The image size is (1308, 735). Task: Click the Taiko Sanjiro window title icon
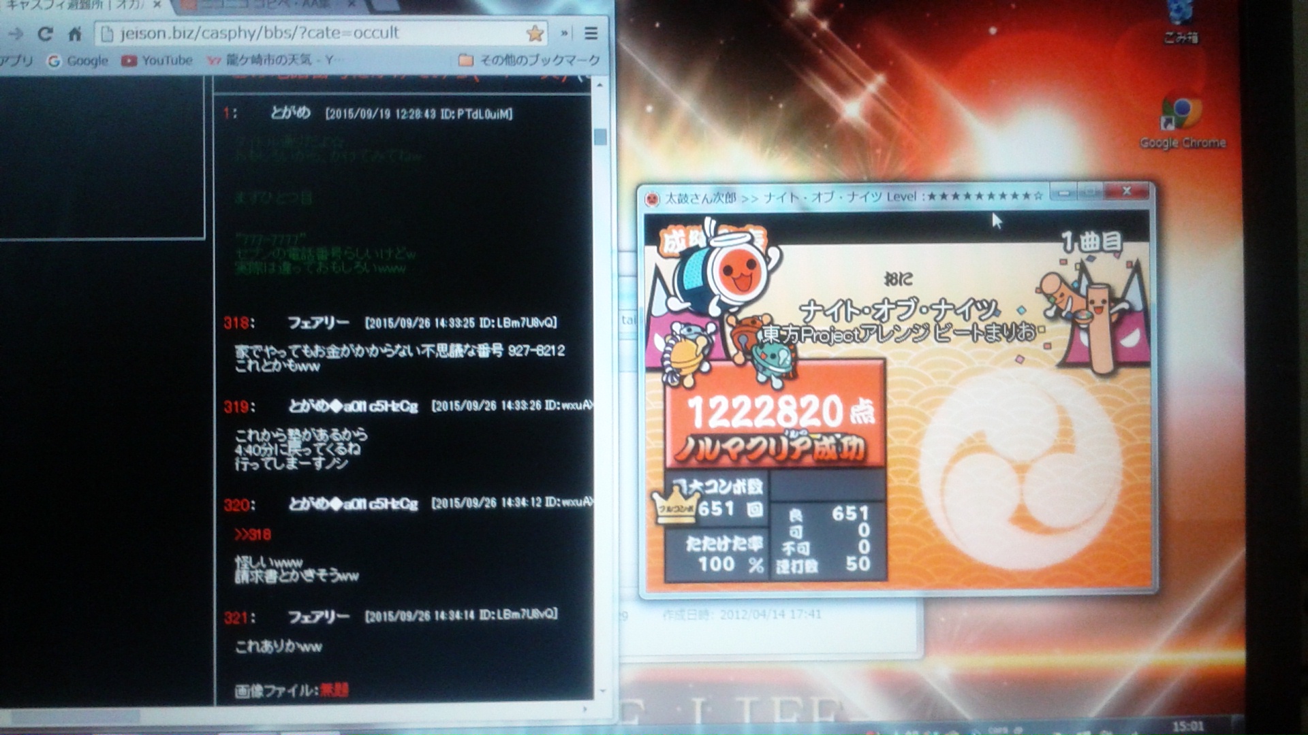point(652,198)
